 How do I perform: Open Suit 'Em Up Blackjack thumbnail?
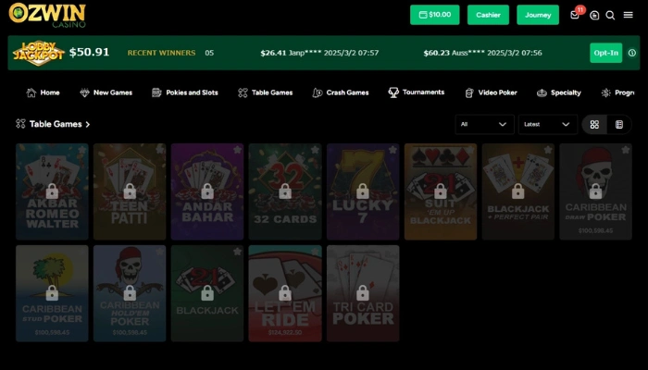[441, 191]
